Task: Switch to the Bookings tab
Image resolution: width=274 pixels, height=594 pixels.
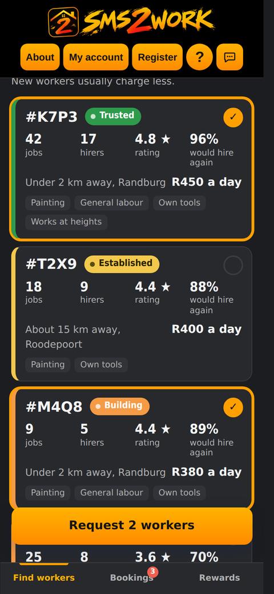Action: (x=131, y=578)
